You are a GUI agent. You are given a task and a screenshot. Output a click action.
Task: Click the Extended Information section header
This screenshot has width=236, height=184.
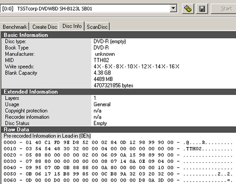click(118, 92)
